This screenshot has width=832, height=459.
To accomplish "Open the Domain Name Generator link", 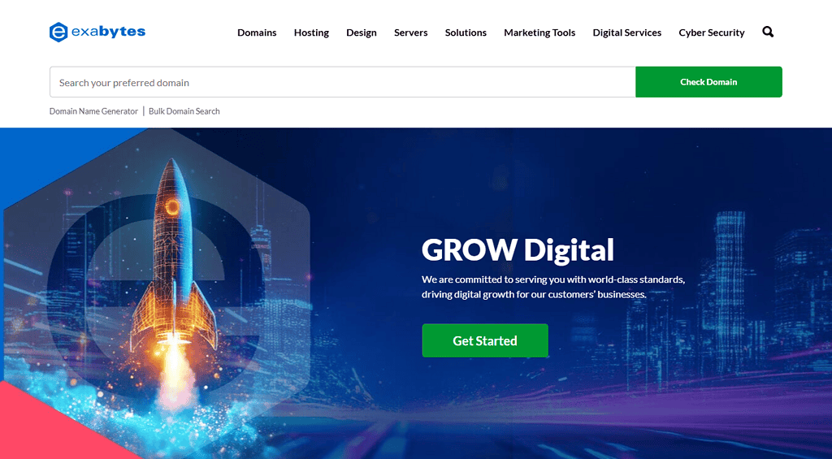I will pos(94,111).
